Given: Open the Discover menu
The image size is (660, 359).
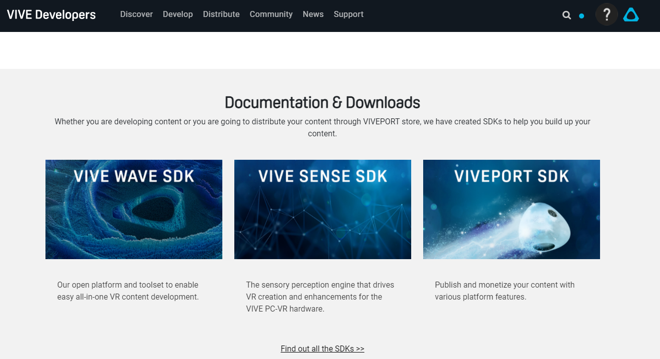Looking at the screenshot, I should (x=136, y=14).
